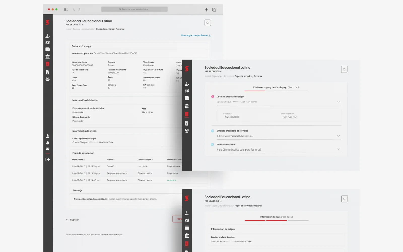Click the browser address search field
This screenshot has width=403, height=252.
point(134,9)
